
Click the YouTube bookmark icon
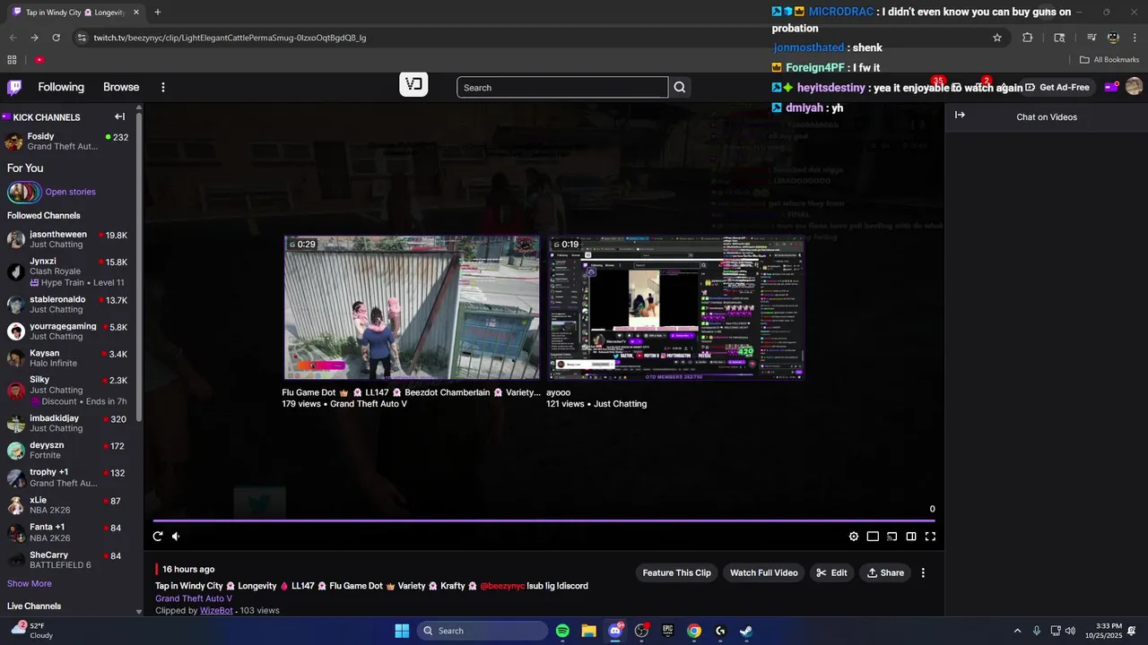click(39, 60)
